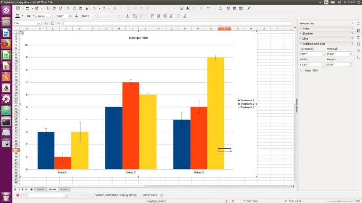
Task: Click the Sum sigma icon
Action: tap(52, 23)
